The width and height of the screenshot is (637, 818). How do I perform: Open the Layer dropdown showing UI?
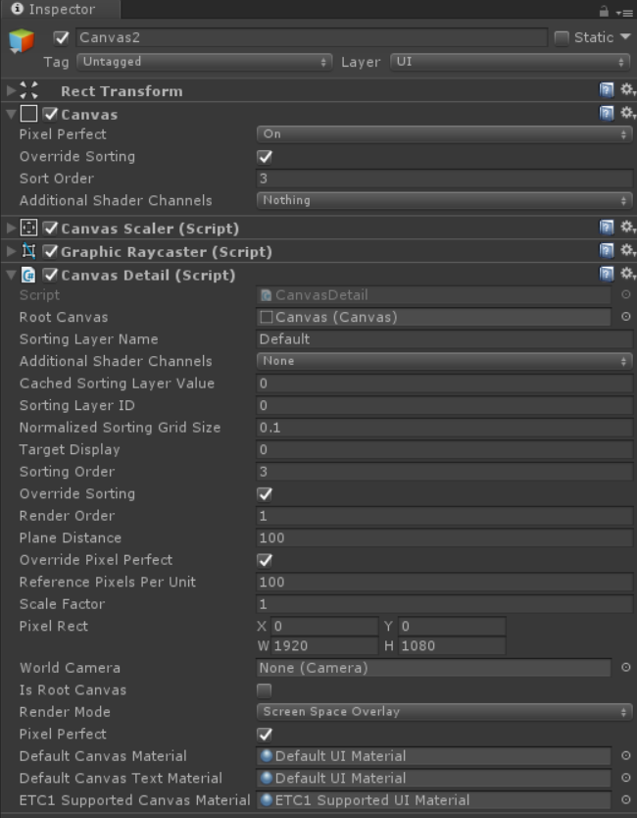(x=509, y=62)
